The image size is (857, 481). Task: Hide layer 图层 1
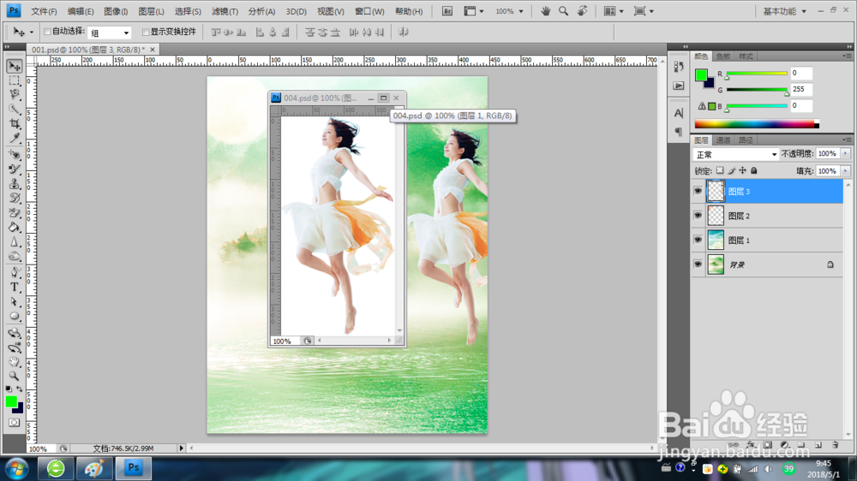[698, 240]
